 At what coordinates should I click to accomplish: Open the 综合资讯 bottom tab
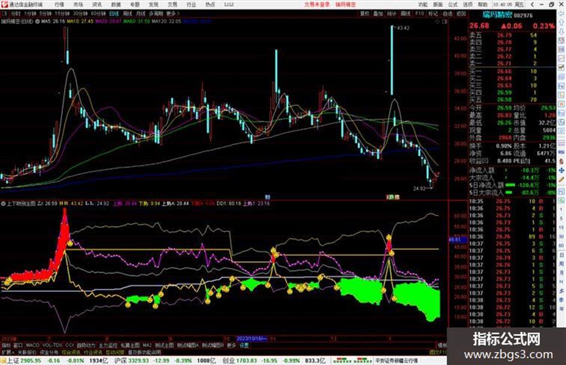pos(71,352)
